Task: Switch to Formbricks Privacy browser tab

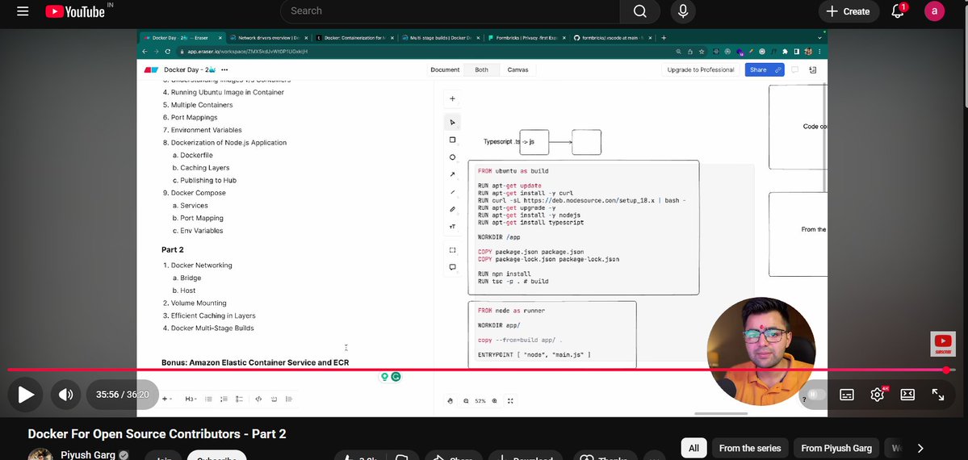Action: 526,38
